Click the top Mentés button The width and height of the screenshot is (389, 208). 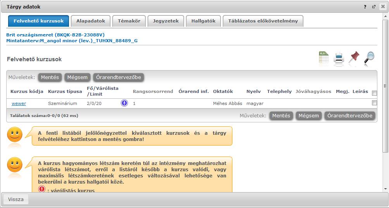tap(50, 77)
